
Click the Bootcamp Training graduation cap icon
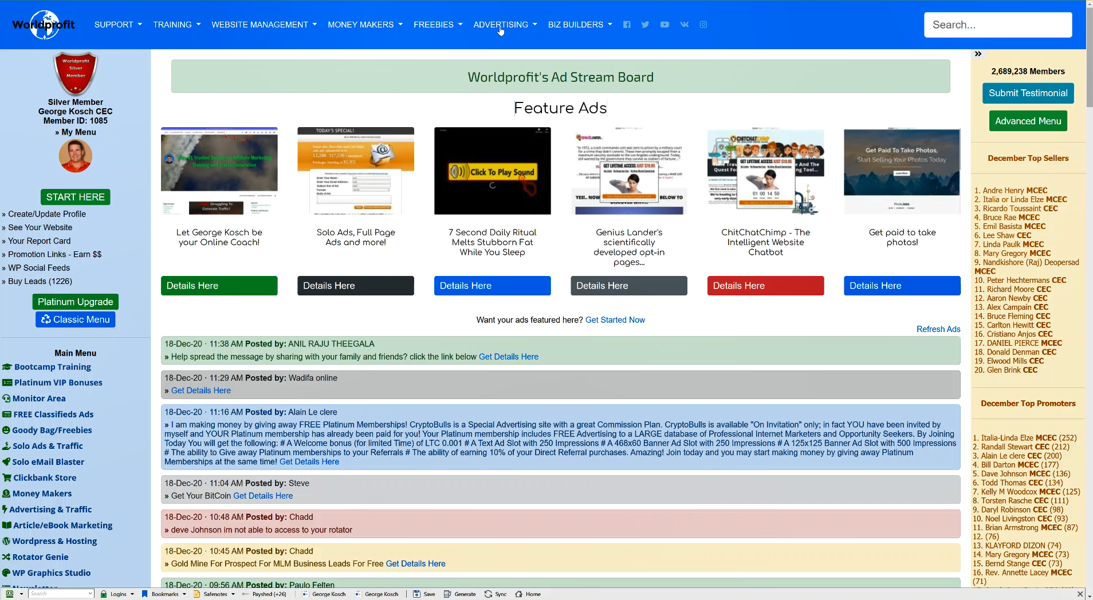(7, 367)
